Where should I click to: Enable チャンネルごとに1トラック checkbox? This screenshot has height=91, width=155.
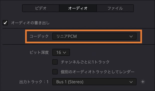tap(55, 62)
